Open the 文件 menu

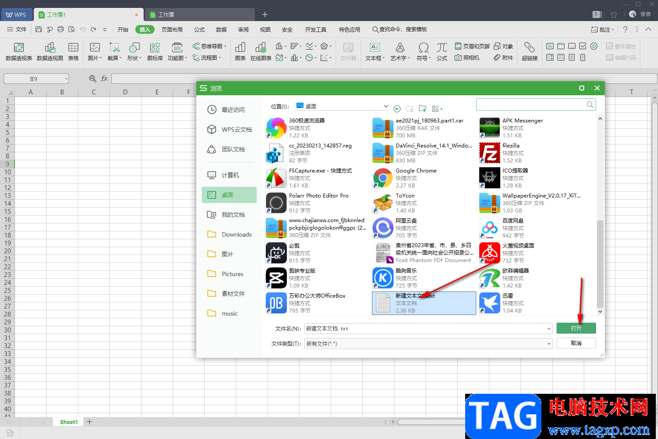[17, 29]
